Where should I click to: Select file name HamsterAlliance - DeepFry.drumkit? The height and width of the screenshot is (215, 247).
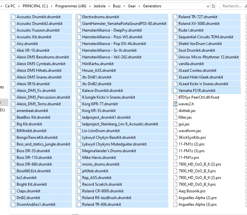[112, 30]
